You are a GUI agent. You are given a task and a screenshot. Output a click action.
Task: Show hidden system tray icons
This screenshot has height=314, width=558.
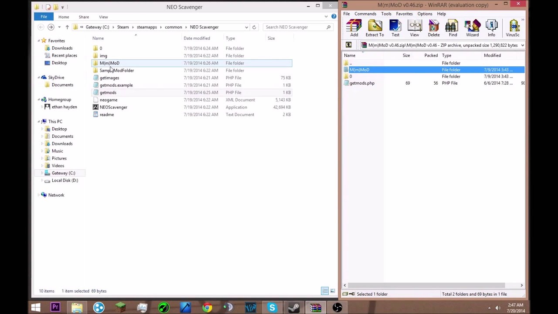(489, 308)
